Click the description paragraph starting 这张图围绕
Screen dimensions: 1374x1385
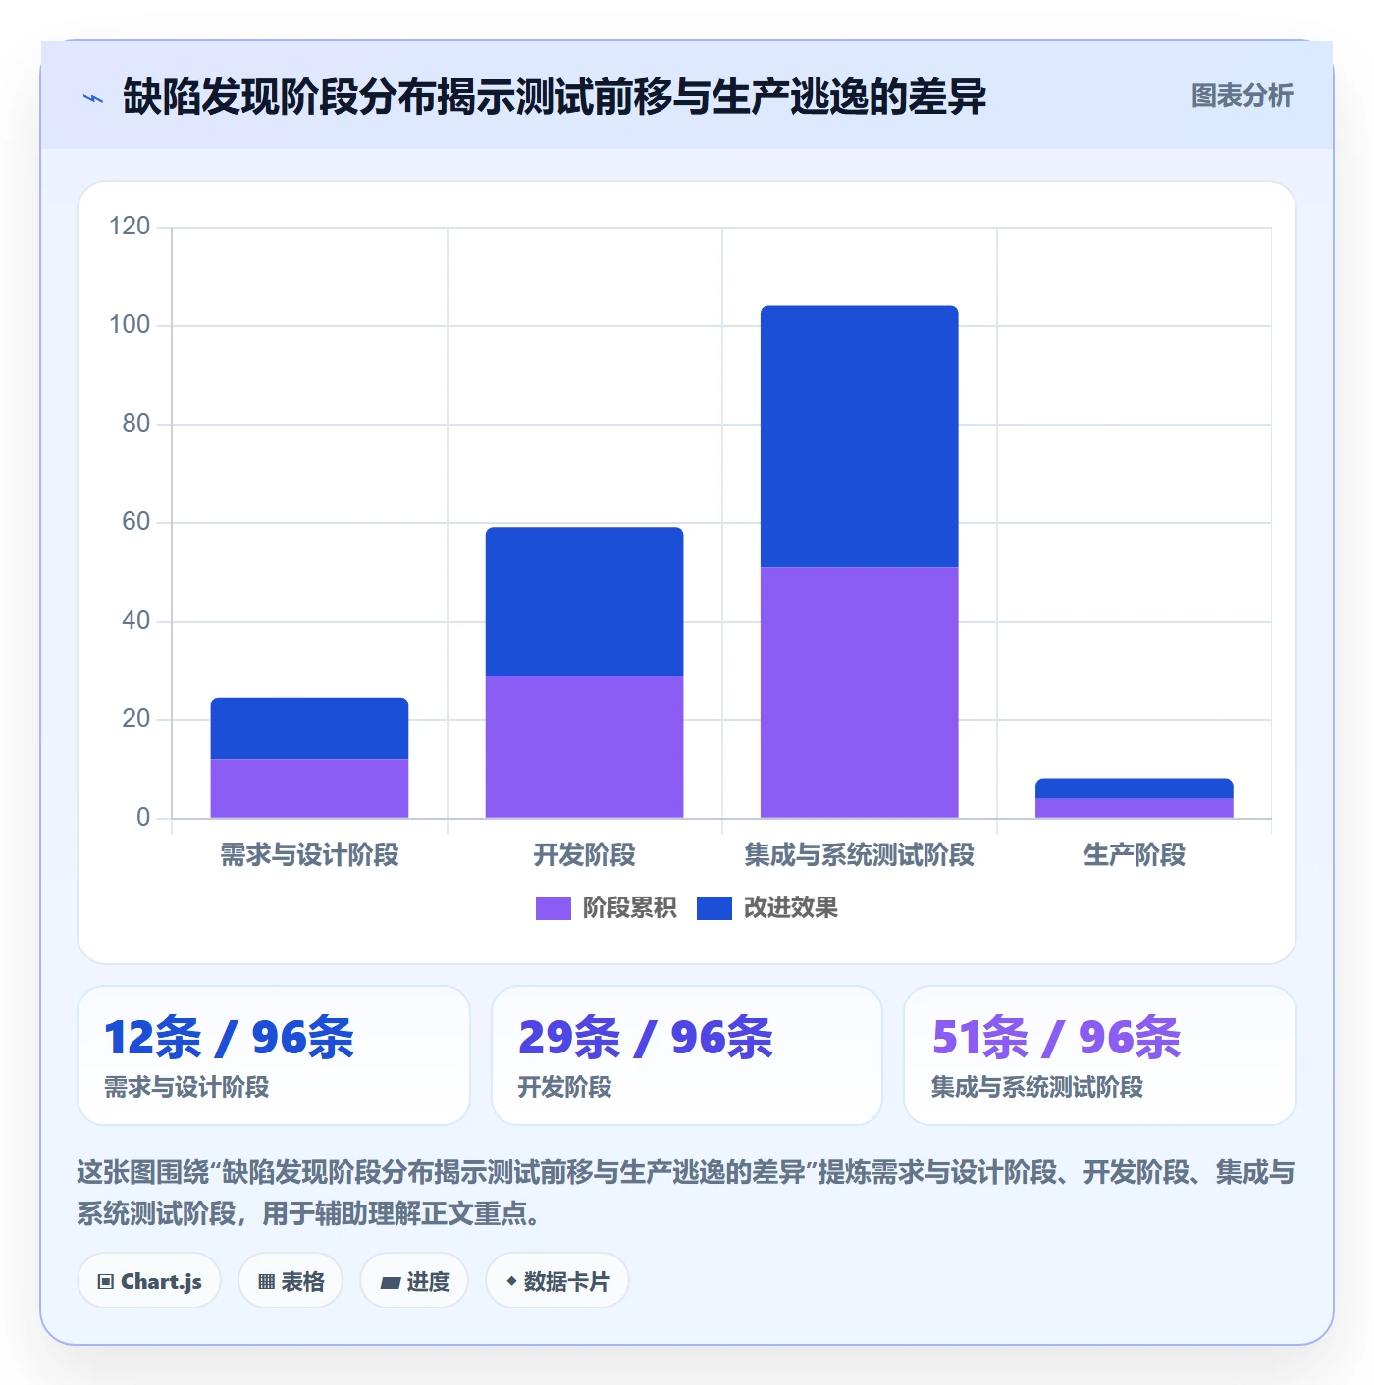pyautogui.click(x=686, y=1193)
